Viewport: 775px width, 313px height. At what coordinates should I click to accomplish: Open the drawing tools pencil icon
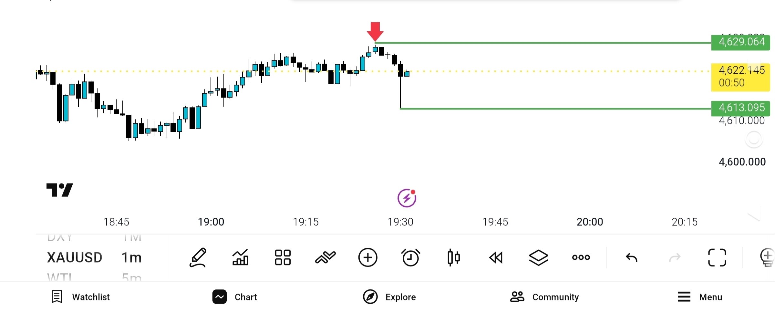tap(198, 257)
